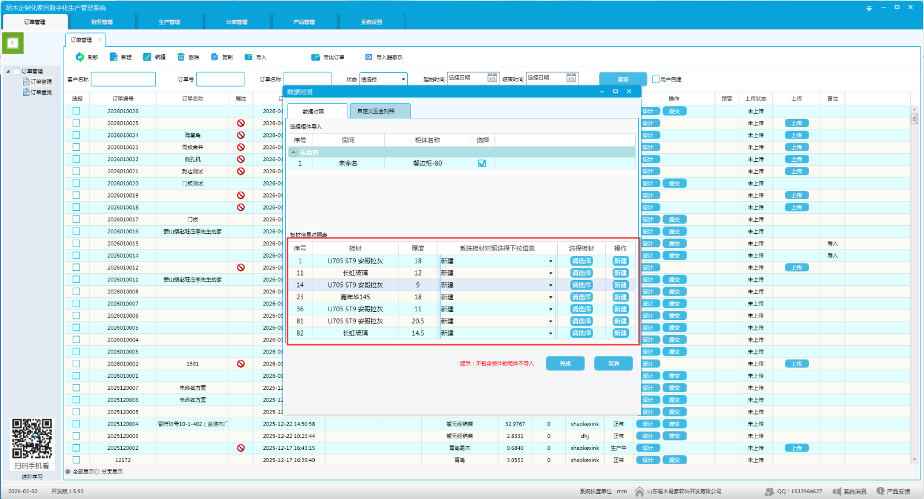Uncheck the 餐边柜-80 cabinet checkbox
This screenshot has height=499, width=924.
click(482, 163)
